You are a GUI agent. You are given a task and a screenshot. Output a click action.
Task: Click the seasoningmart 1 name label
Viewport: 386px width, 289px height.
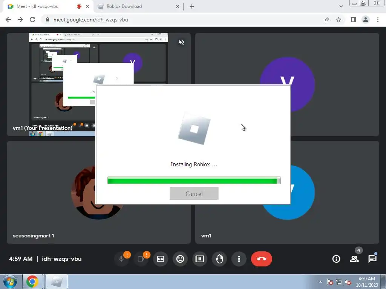[34, 236]
